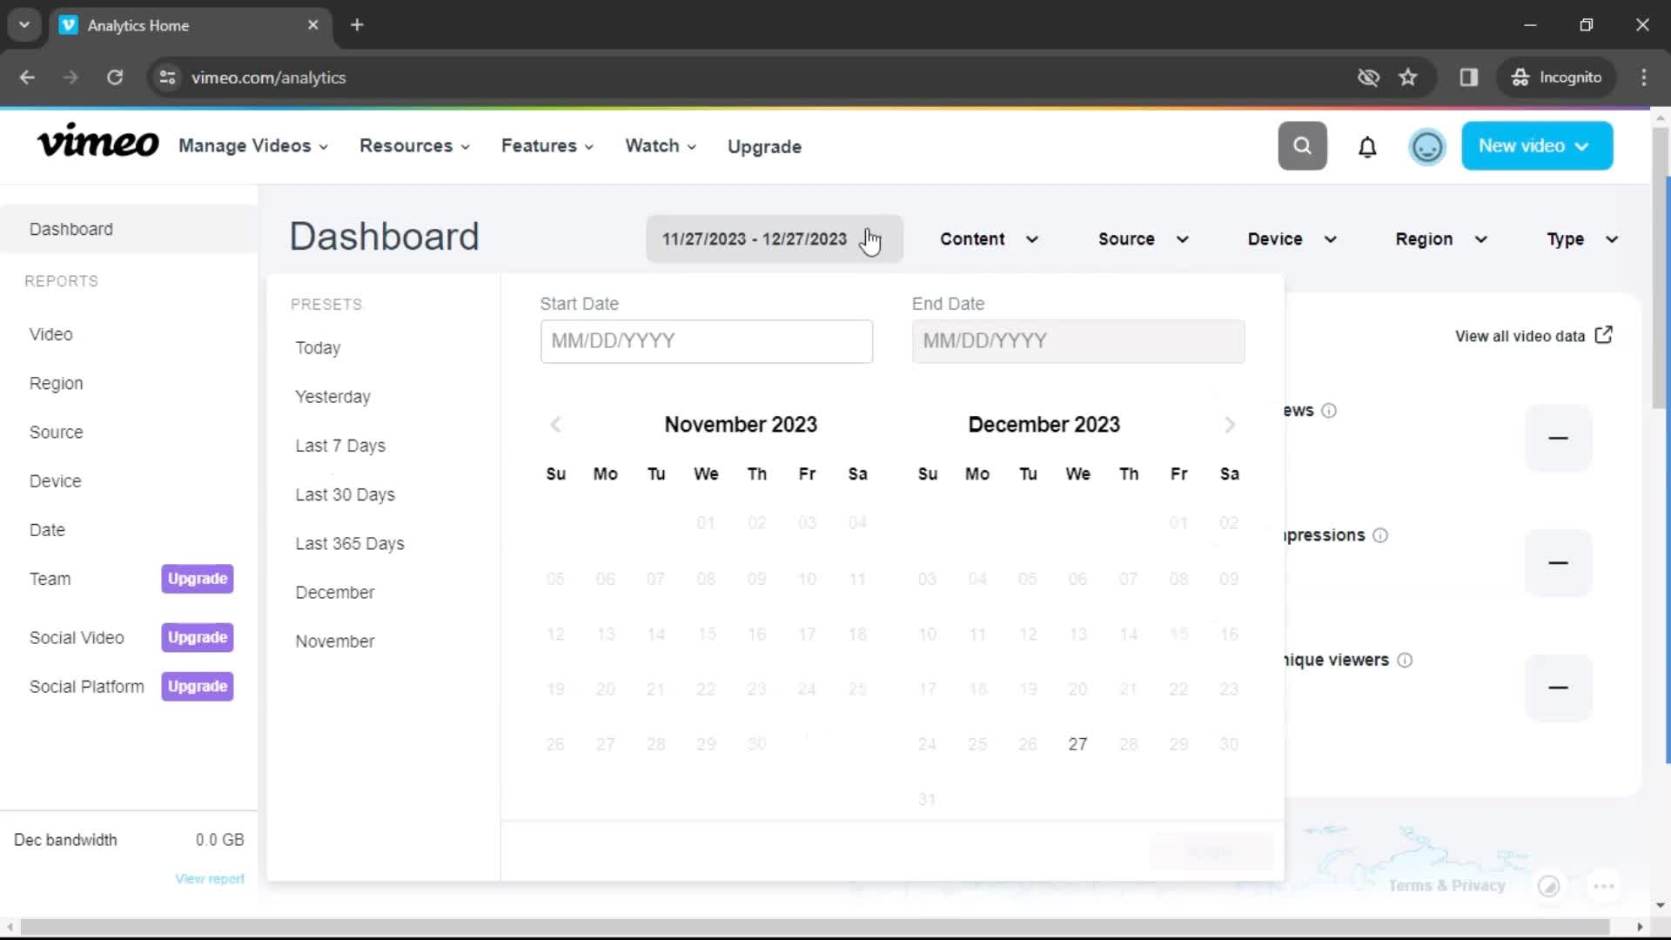Image resolution: width=1671 pixels, height=940 pixels.
Task: Select the December preset
Action: point(335,592)
